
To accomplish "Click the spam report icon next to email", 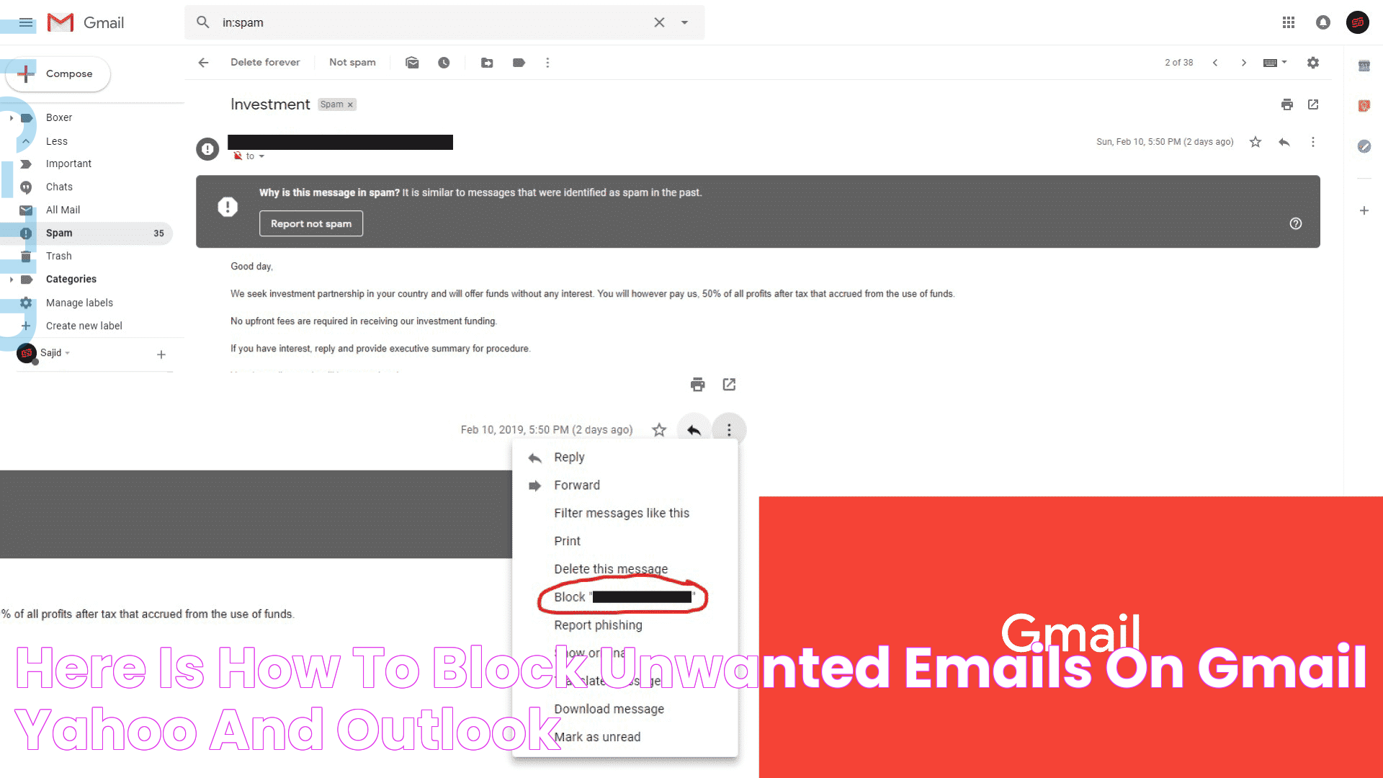I will click(208, 146).
